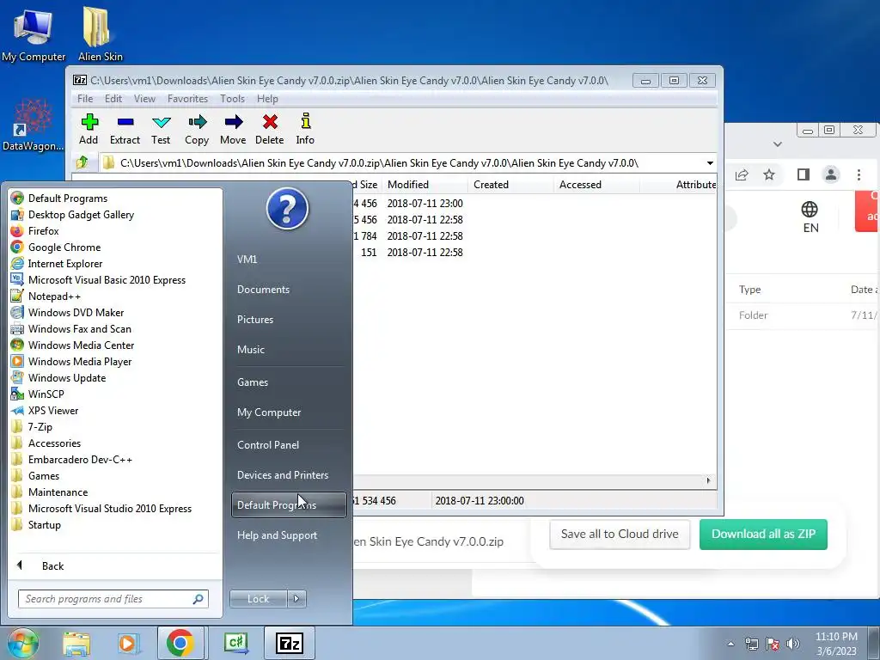The height and width of the screenshot is (660, 880).
Task: Open Help and Support link
Action: coord(277,535)
